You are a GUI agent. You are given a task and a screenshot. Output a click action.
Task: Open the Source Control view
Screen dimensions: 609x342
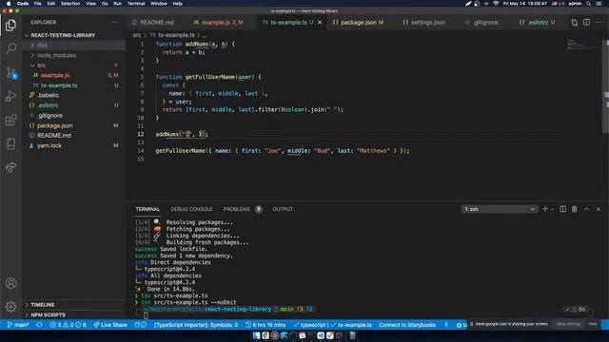10,72
